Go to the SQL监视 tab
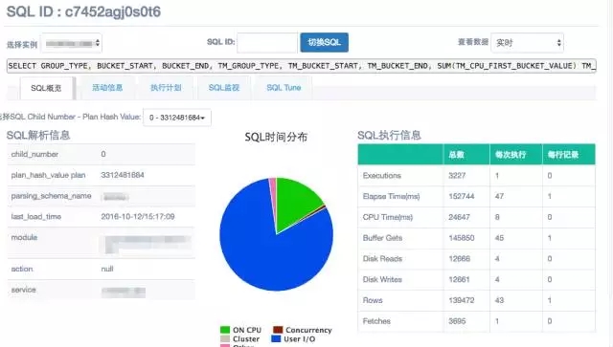This screenshot has width=613, height=347. [224, 88]
